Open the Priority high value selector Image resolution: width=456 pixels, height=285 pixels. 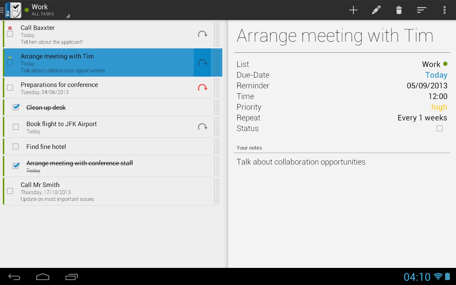point(439,107)
